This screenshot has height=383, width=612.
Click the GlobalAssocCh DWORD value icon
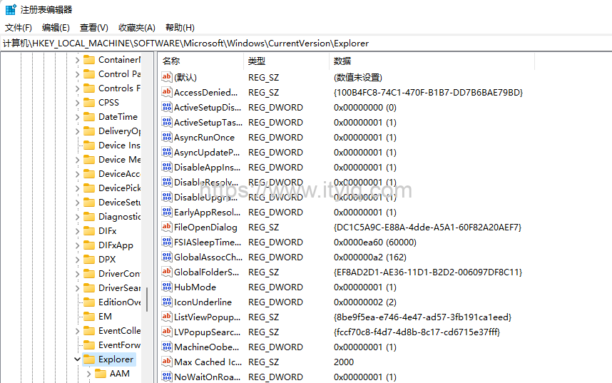pyautogui.click(x=167, y=257)
